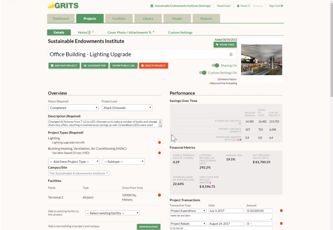Remove the Lighting upgrade/retrofit project type
Viewport: 333px width, 230px height.
coord(159,142)
